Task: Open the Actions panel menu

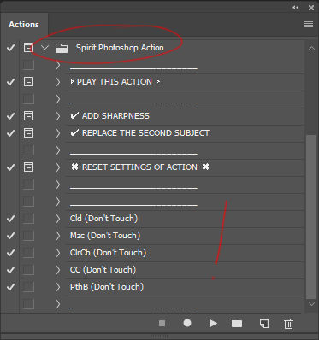Action: [x=309, y=24]
